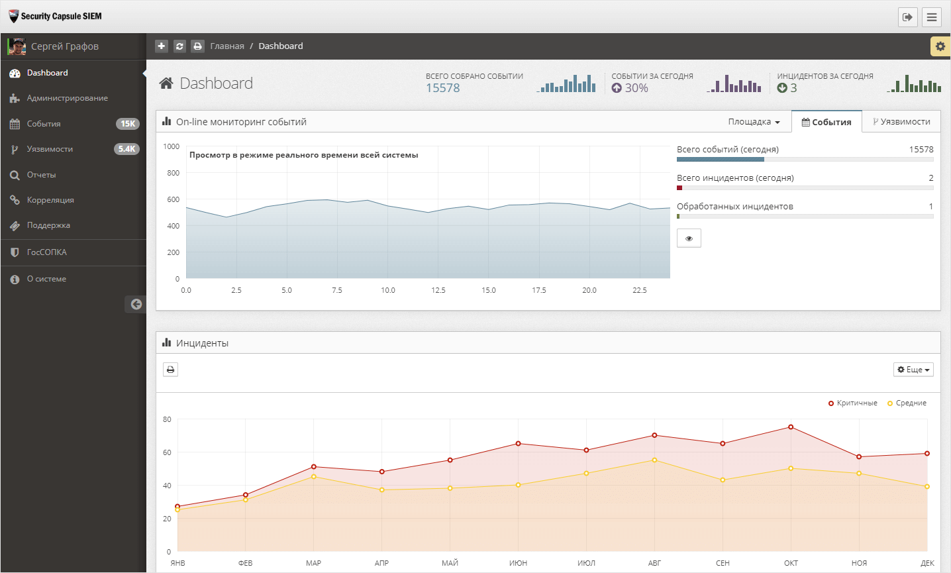Click the print icon beside the breadcrumb
The height and width of the screenshot is (573, 951).
(x=197, y=46)
